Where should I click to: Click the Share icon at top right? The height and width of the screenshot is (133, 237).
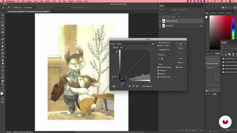[x=235, y=7]
